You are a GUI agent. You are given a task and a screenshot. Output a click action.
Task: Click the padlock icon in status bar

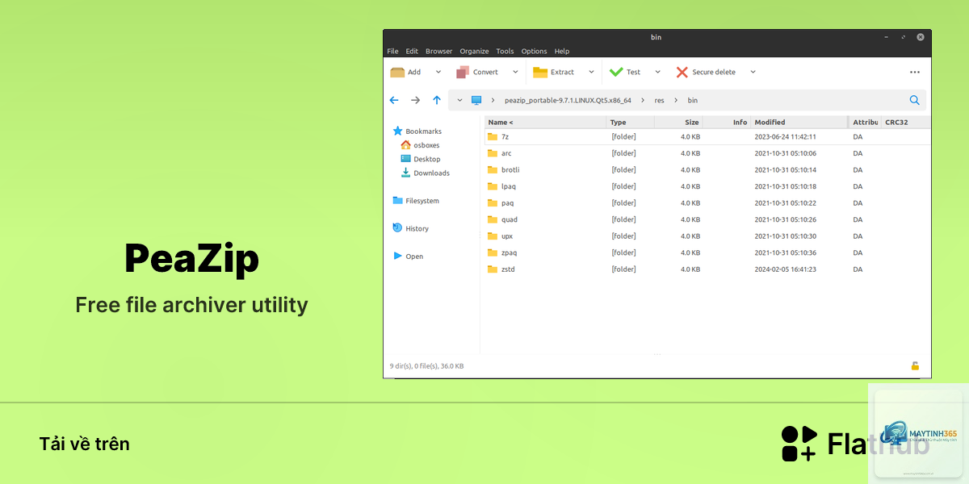point(915,365)
